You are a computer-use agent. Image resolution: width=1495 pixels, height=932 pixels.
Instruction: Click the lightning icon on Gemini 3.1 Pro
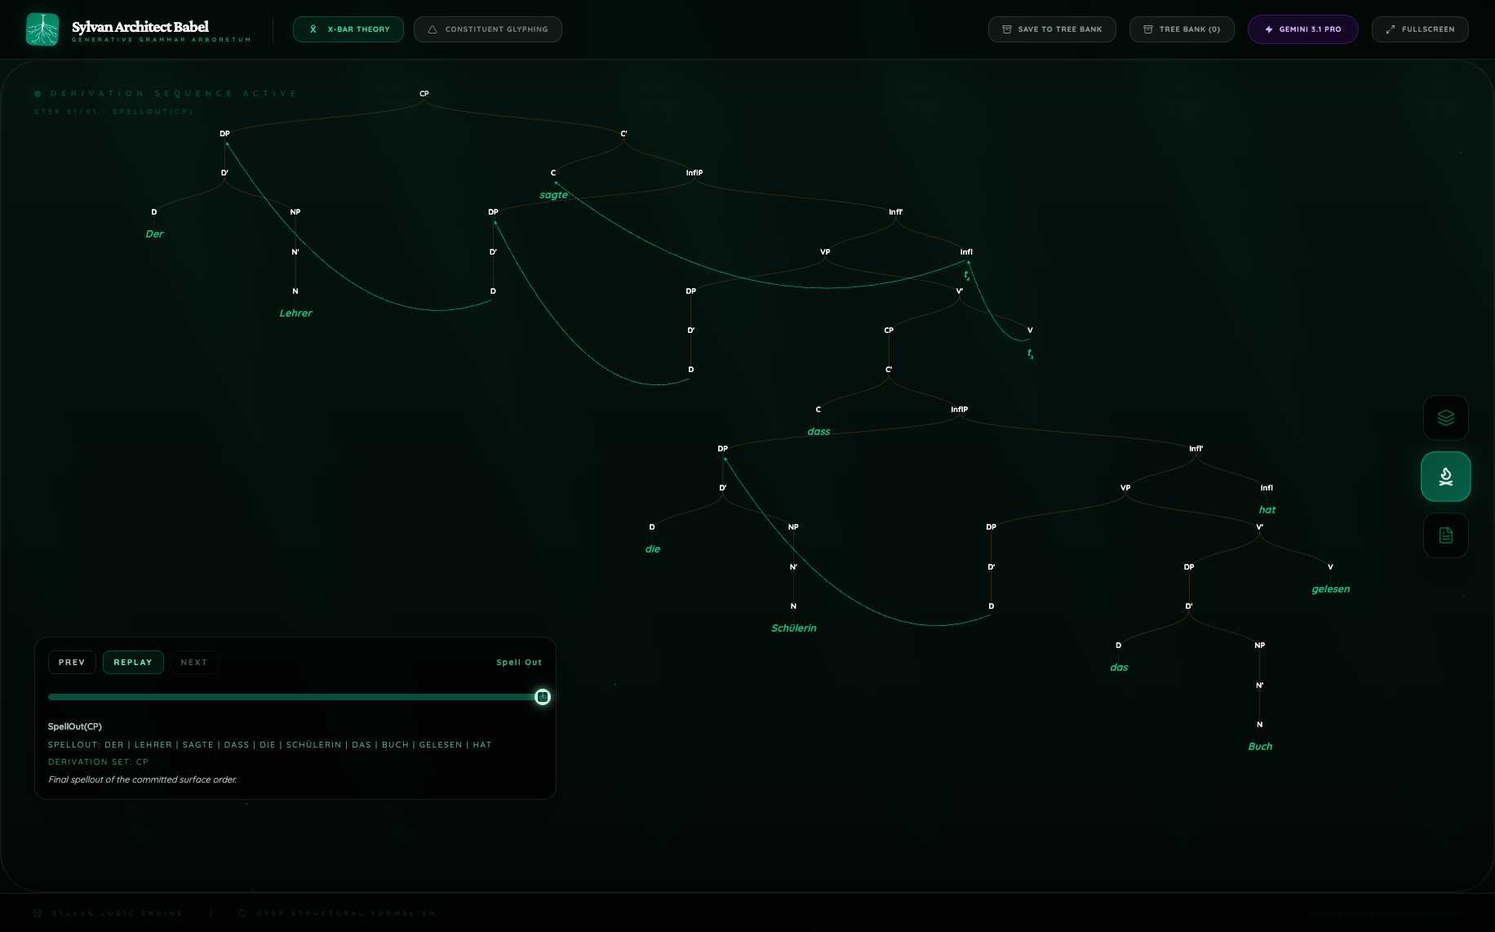(1268, 29)
